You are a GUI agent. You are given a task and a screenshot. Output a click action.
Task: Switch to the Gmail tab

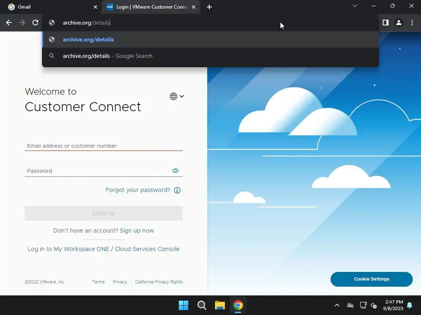(51, 7)
